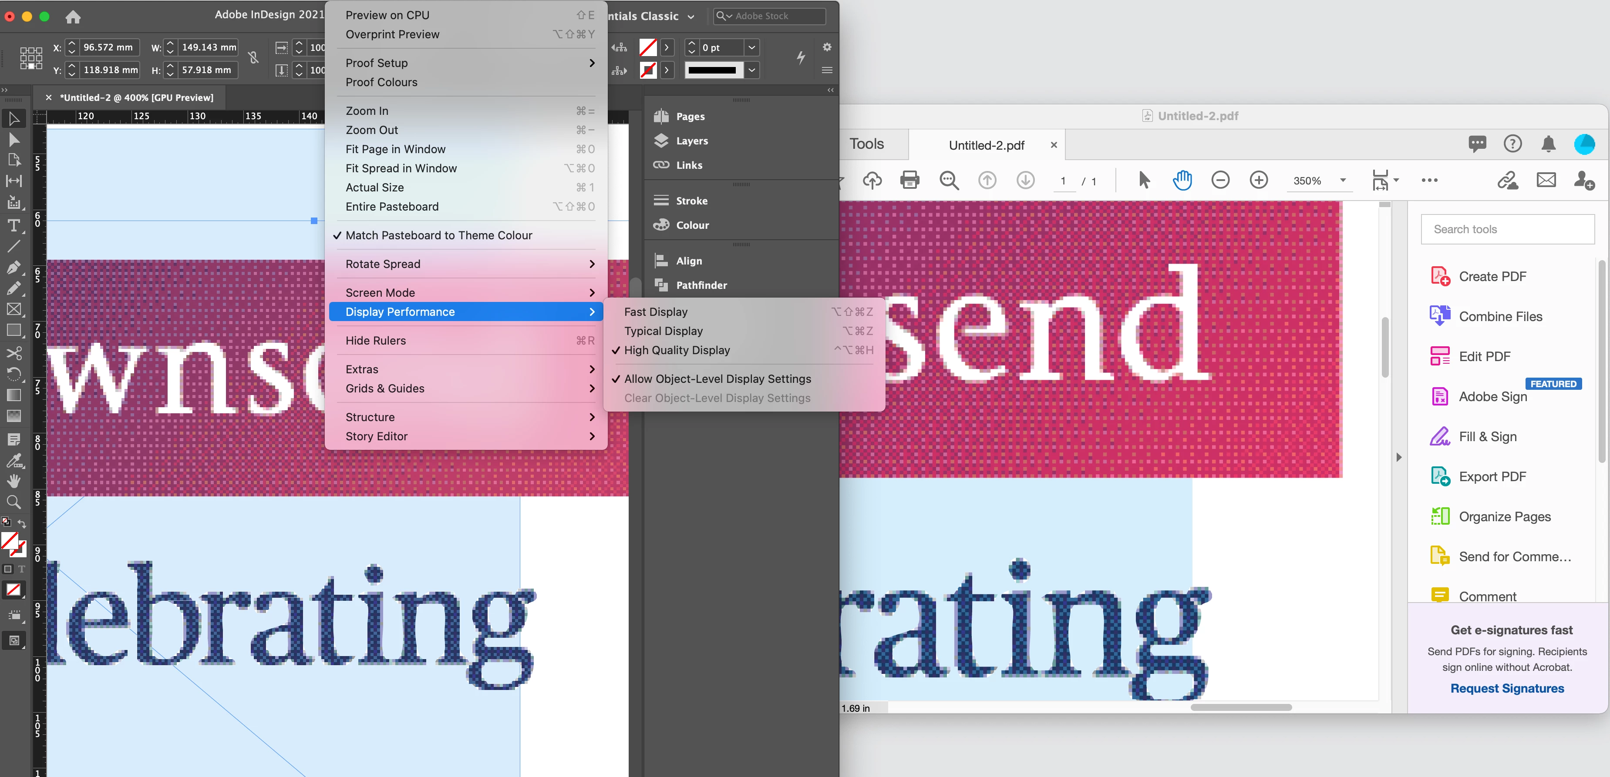Click the fill colour swatch in control bar
The height and width of the screenshot is (777, 1610).
(648, 47)
